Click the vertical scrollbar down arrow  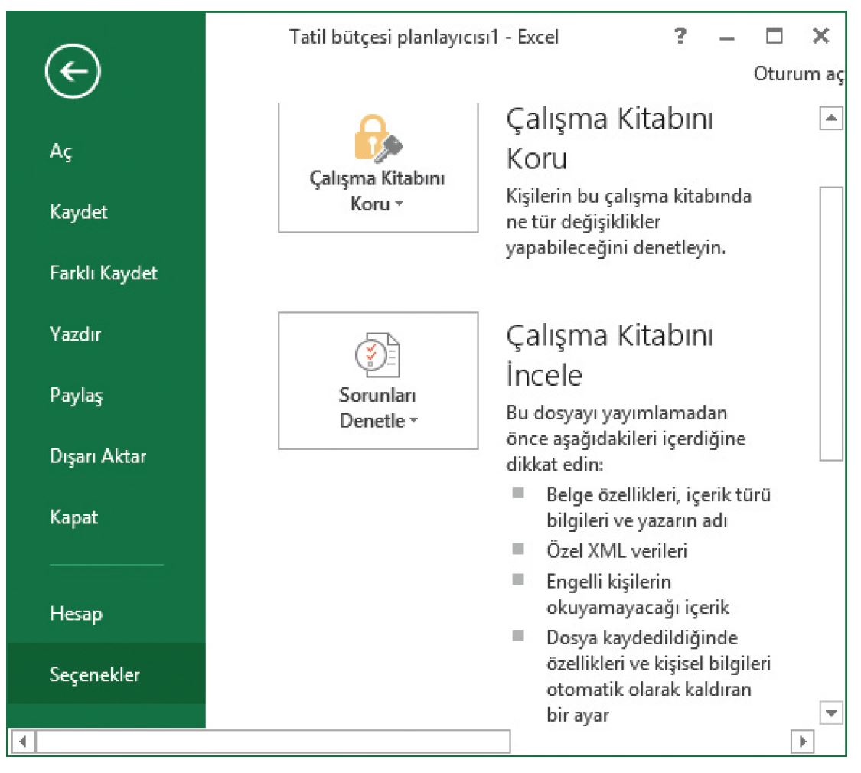[831, 713]
